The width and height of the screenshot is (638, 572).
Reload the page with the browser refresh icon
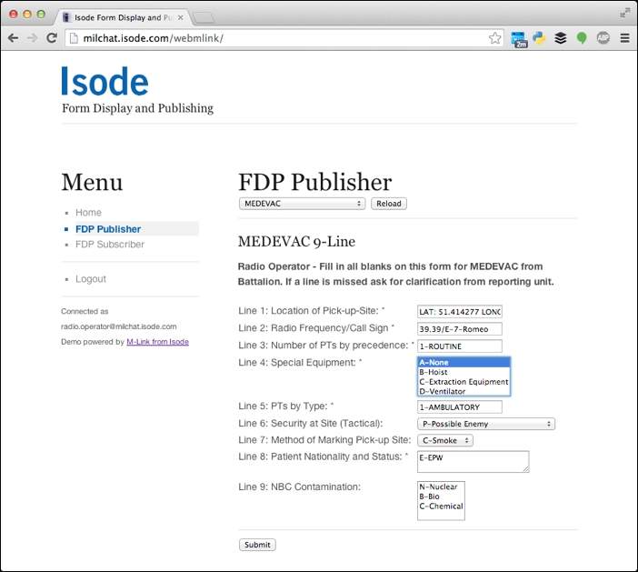pos(52,38)
